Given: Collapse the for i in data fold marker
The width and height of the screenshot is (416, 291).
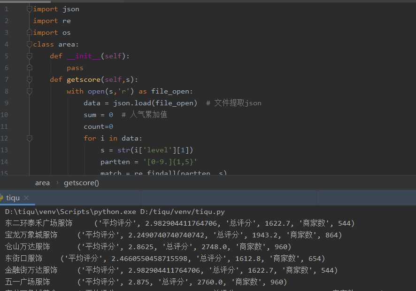Looking at the screenshot, I should click(x=30, y=138).
